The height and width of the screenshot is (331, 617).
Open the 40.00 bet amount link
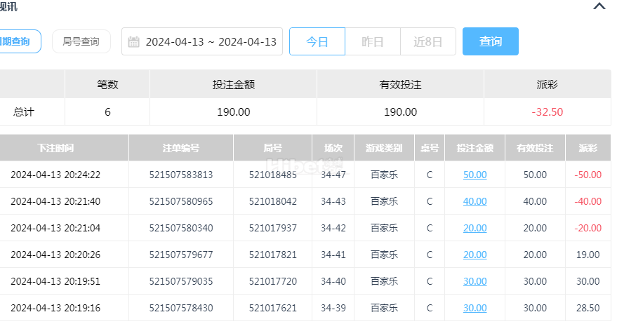coord(475,201)
